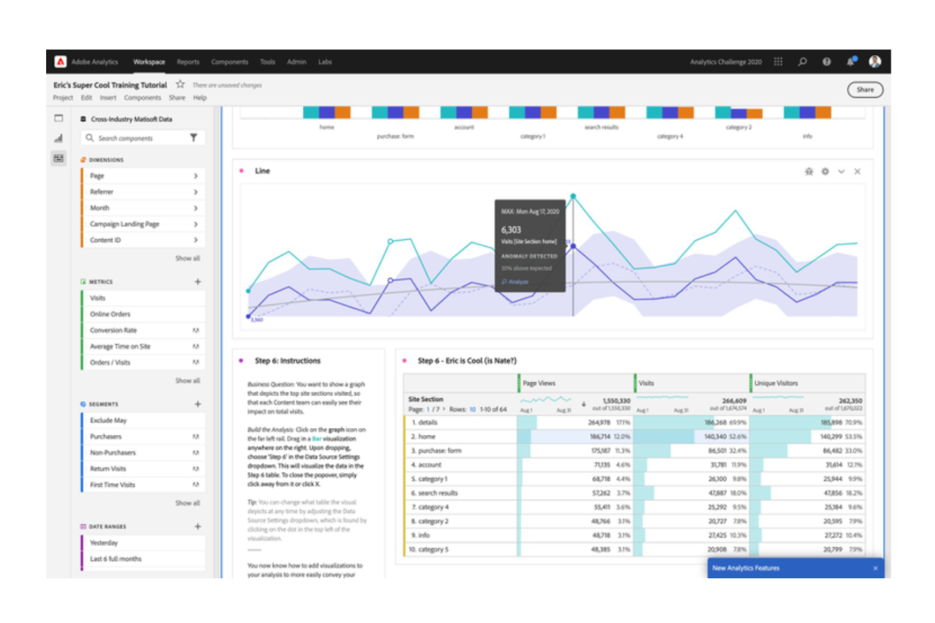The image size is (935, 623).
Task: Open the Help menu
Action: pyautogui.click(x=200, y=98)
